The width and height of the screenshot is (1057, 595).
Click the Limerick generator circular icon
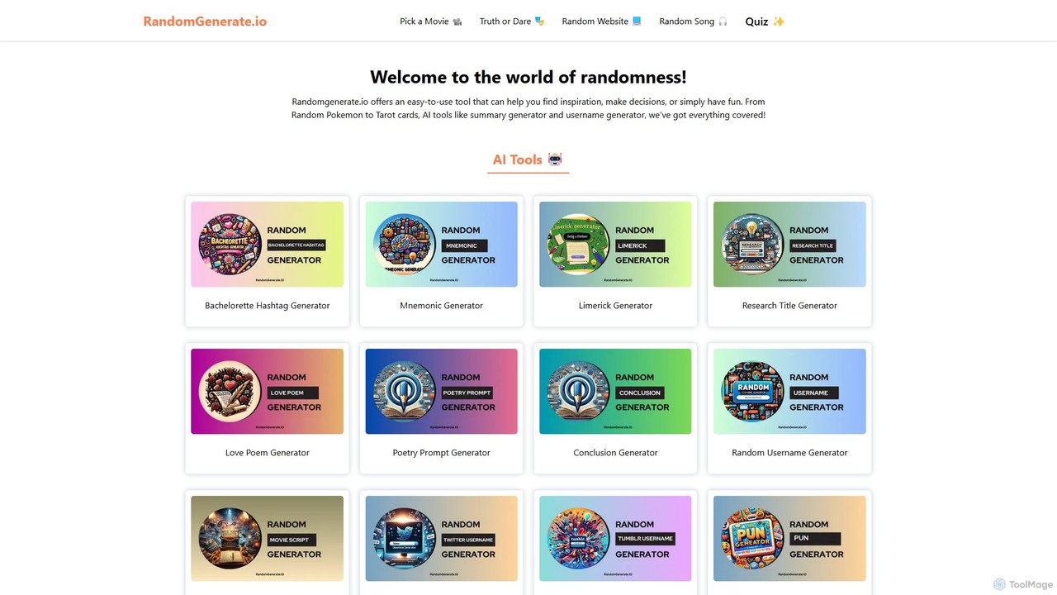pos(578,245)
